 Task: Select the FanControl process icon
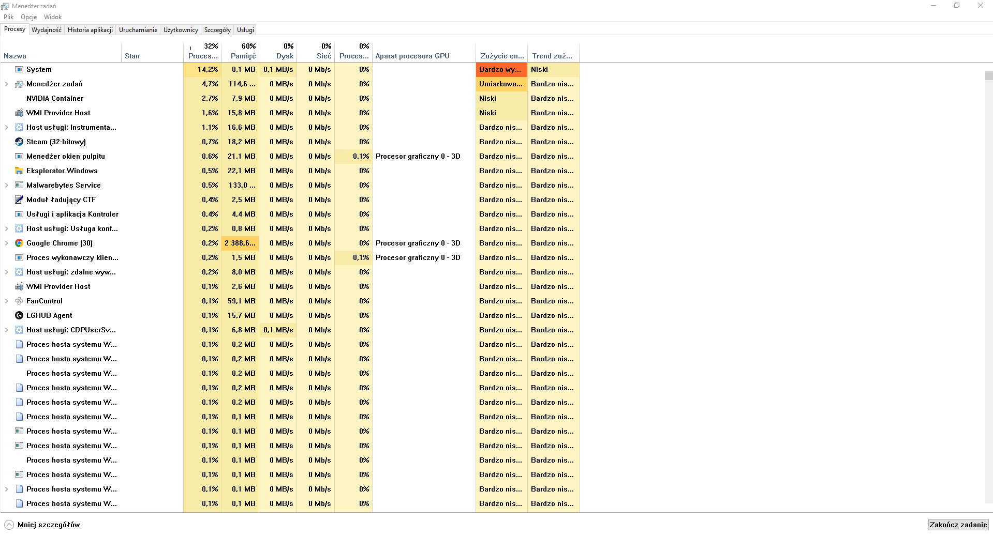click(x=19, y=301)
